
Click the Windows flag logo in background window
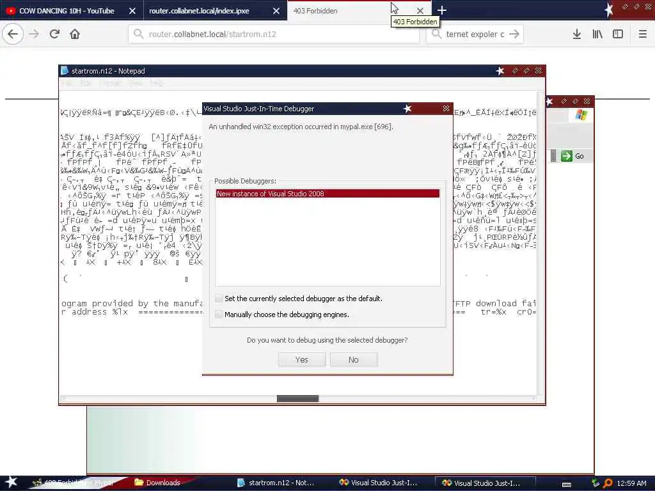(581, 115)
